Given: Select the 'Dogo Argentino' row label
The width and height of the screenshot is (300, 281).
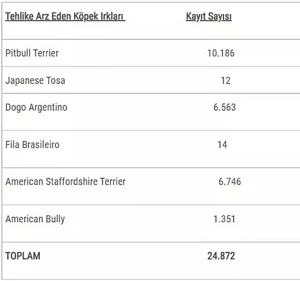Looking at the screenshot, I should click(36, 107).
